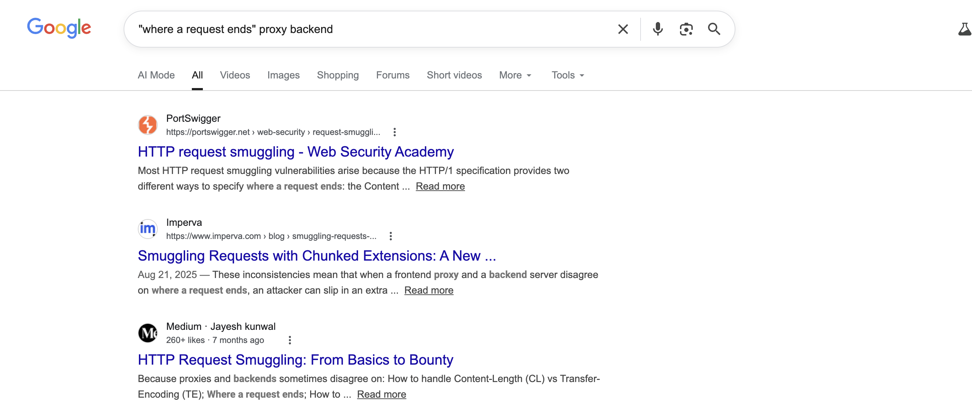Image resolution: width=972 pixels, height=414 pixels.
Task: Click the PortSwigger site favicon
Action: click(x=147, y=125)
